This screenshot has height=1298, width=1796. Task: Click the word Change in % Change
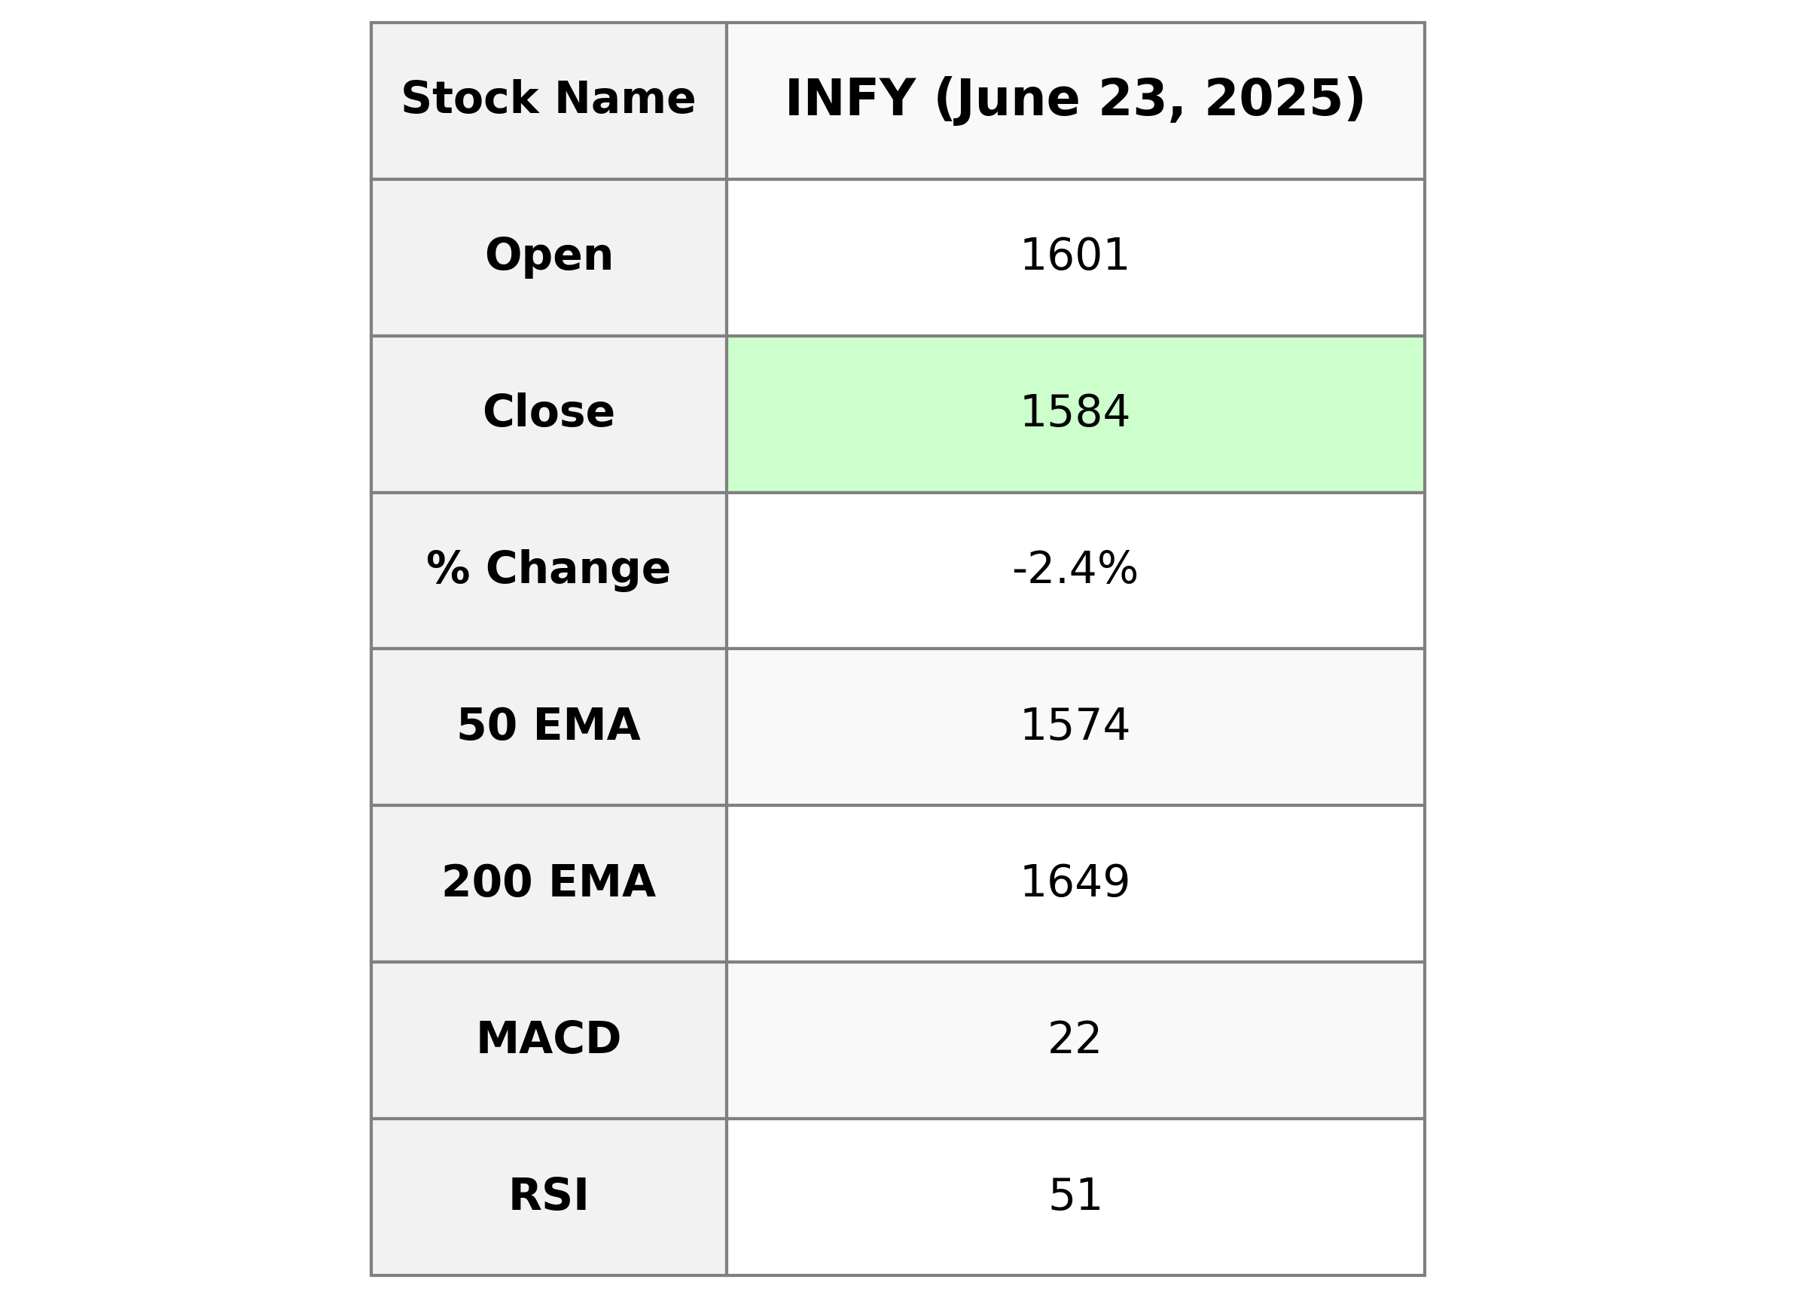(578, 569)
